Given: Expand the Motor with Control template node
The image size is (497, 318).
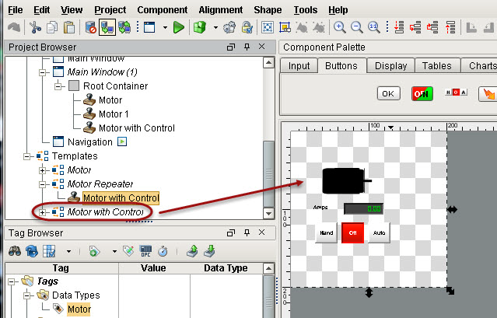Looking at the screenshot, I should pyautogui.click(x=43, y=212).
